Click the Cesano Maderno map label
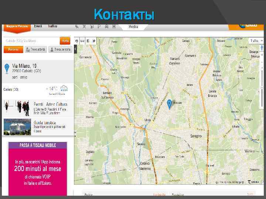 point(145,166)
